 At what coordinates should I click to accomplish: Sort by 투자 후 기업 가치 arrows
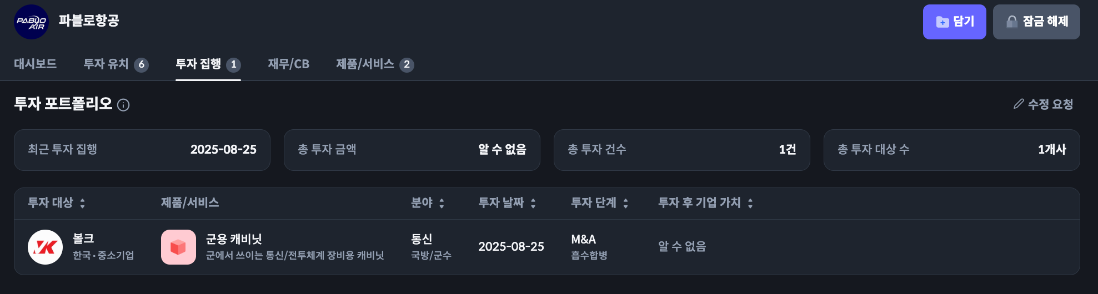pyautogui.click(x=750, y=203)
